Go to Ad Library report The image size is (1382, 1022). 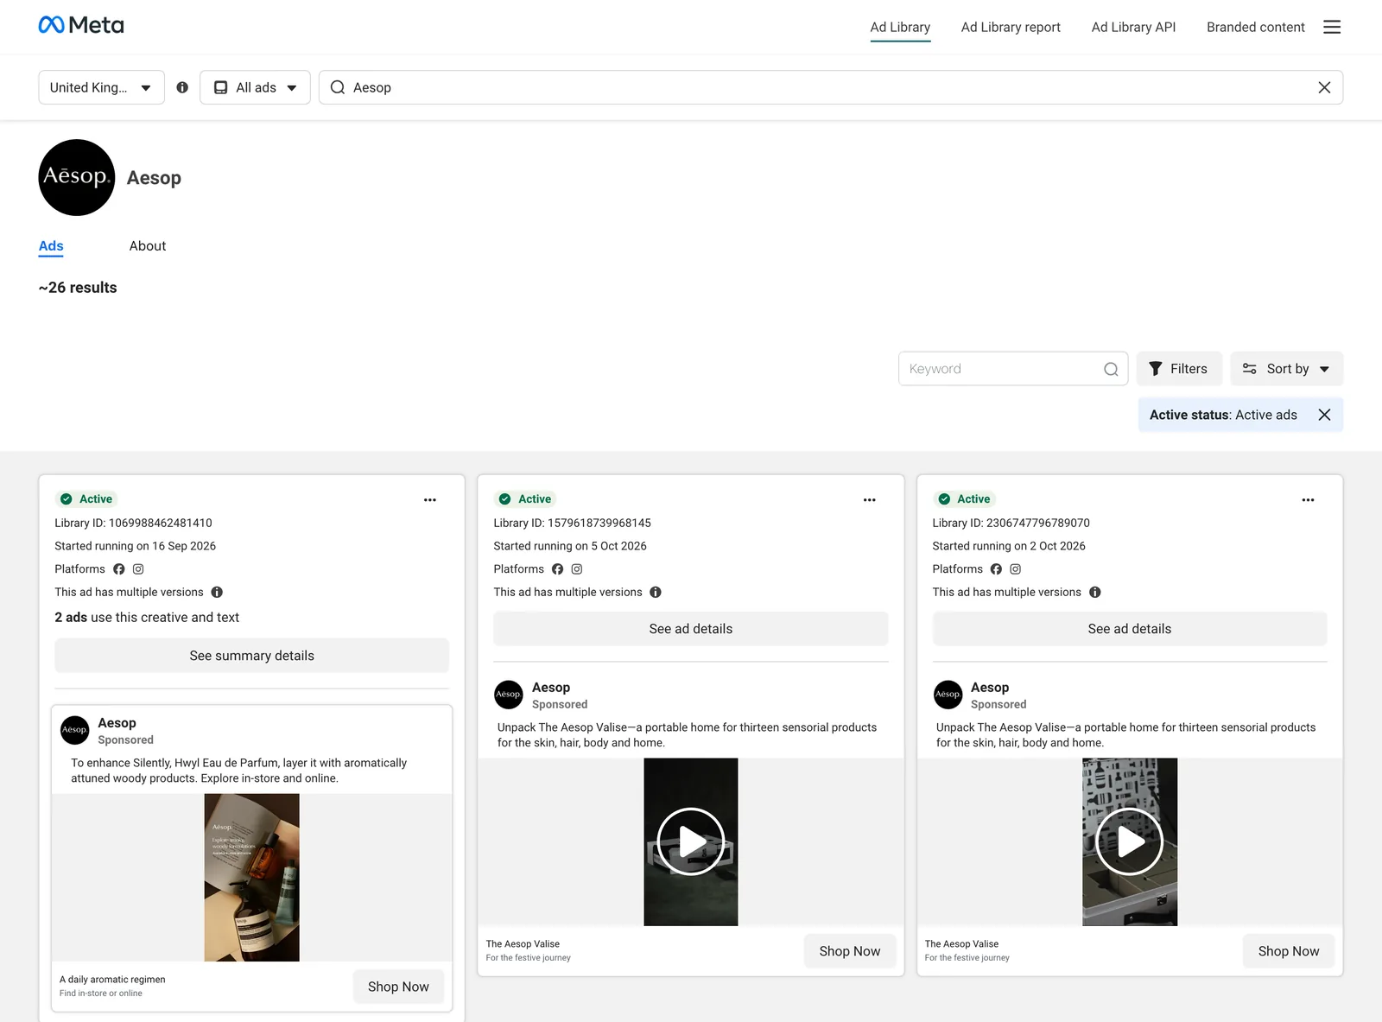[x=1011, y=27]
